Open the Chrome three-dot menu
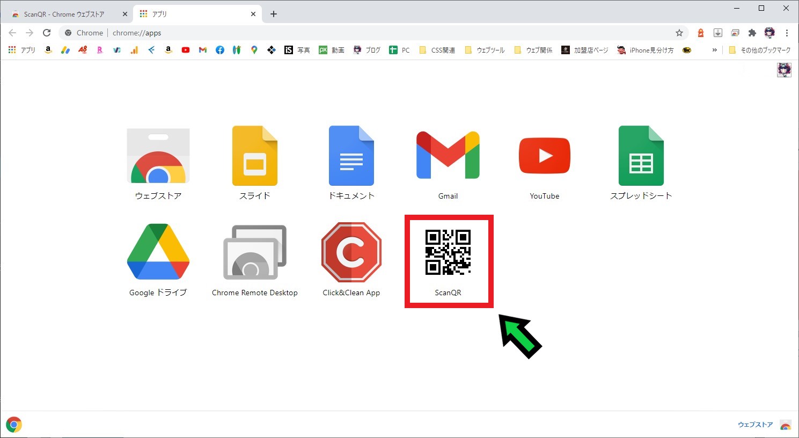This screenshot has height=438, width=799. [787, 33]
